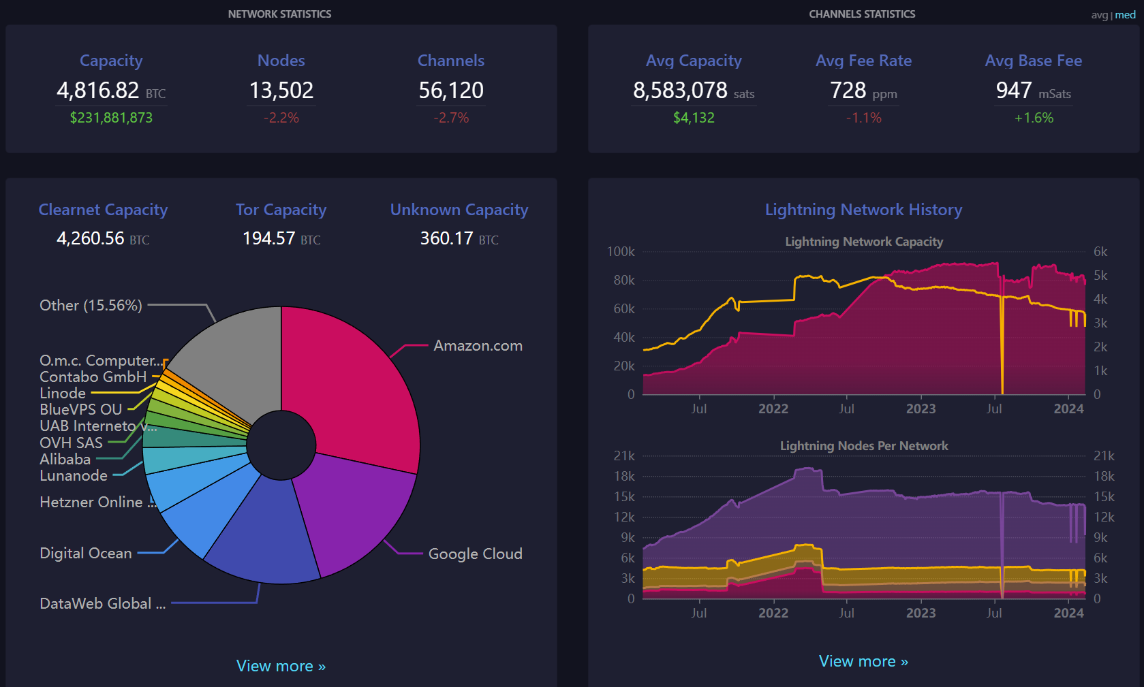Click the 4,260.56 BTC clearnet value
This screenshot has height=687, width=1144.
tap(103, 238)
